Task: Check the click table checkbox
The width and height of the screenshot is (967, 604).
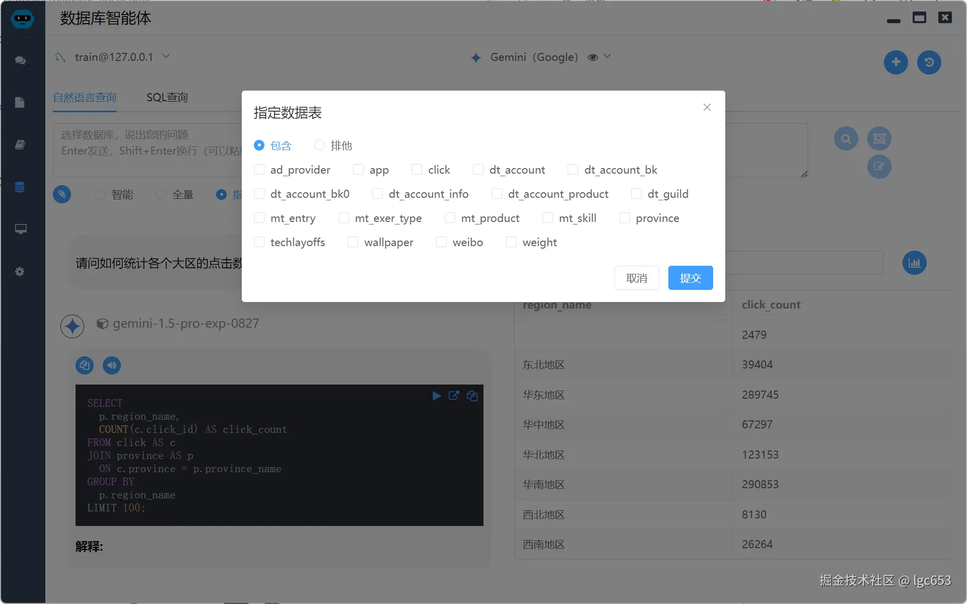Action: click(417, 170)
